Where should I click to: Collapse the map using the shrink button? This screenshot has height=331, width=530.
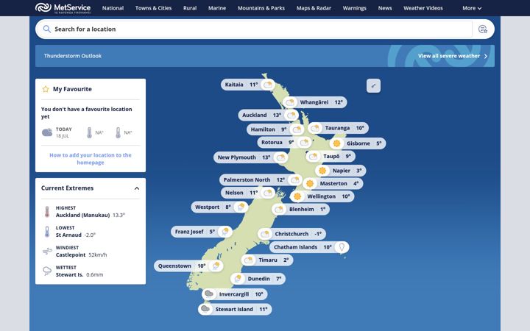[x=373, y=86]
